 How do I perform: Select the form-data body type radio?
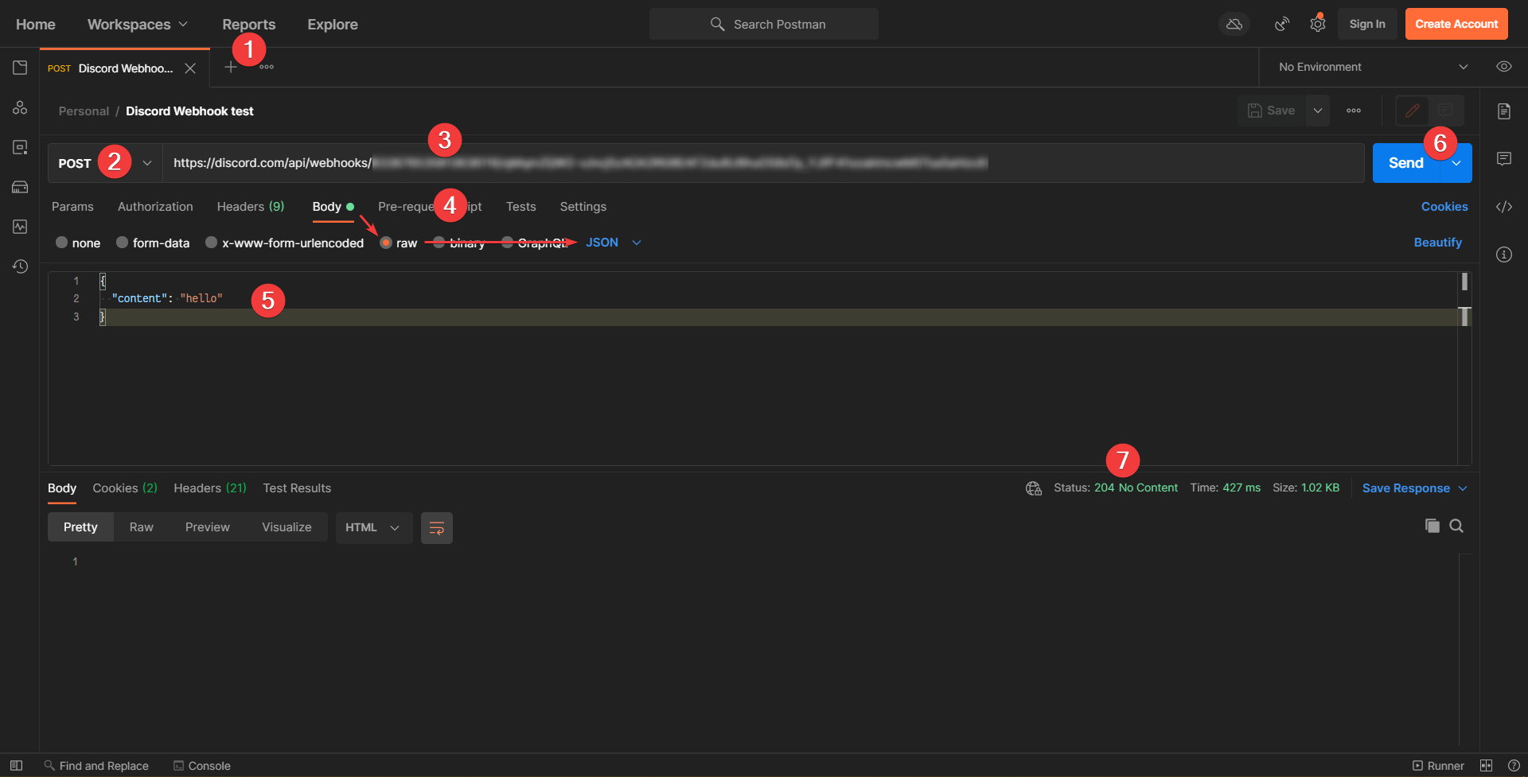click(x=122, y=243)
